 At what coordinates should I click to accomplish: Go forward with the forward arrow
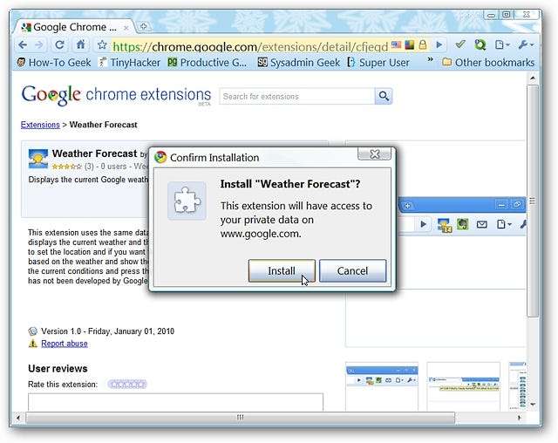39,44
